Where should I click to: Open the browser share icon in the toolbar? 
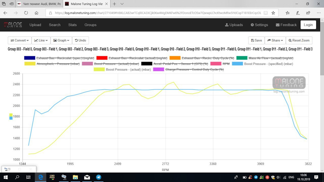(x=308, y=13)
